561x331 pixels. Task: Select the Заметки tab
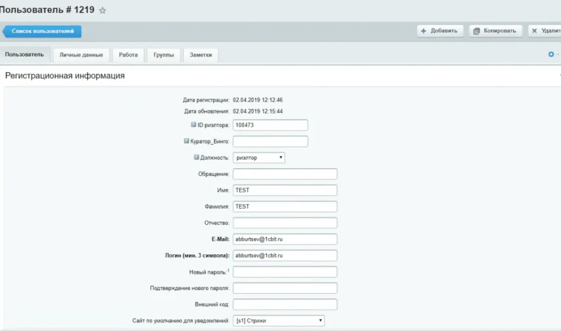click(x=201, y=55)
